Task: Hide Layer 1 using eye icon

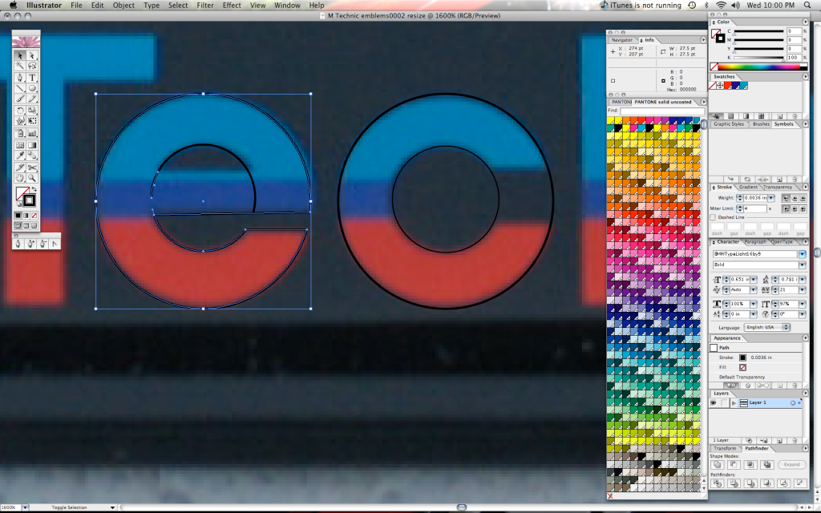Action: coord(713,402)
